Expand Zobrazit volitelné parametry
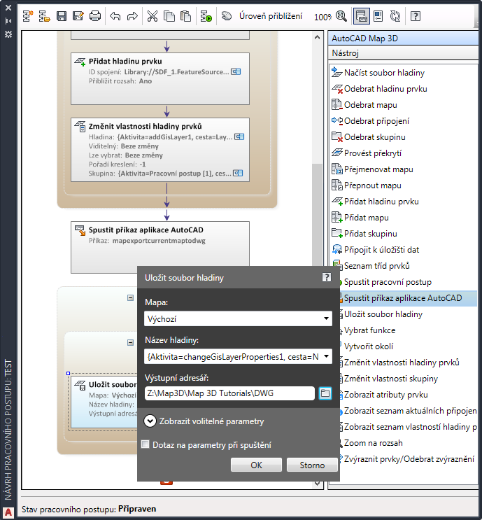 pos(150,421)
